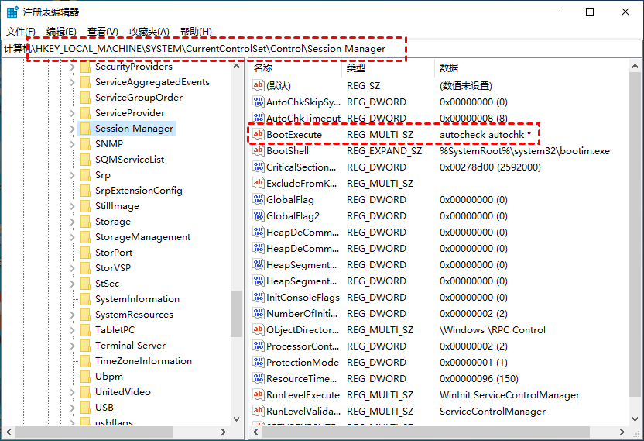Expand the StillImage key
This screenshot has width=644, height=441.
[x=72, y=206]
